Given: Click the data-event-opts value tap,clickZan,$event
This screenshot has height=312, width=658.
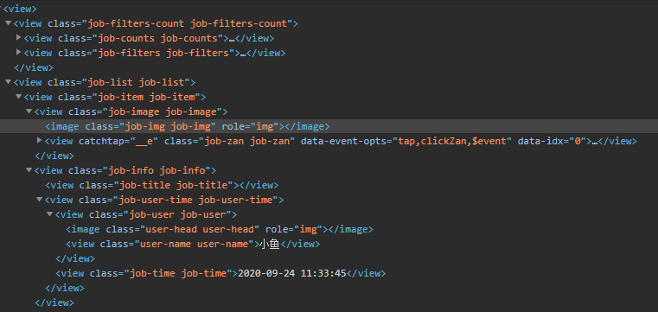Looking at the screenshot, I should [x=452, y=142].
